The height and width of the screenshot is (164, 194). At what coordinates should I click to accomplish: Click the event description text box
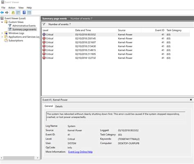pos(116,116)
